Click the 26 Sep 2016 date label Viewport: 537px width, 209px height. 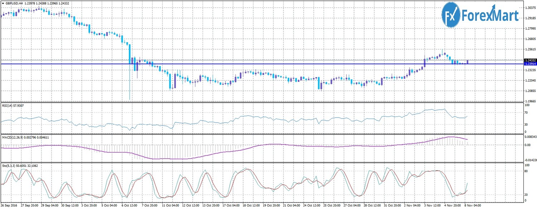pyautogui.click(x=10, y=206)
